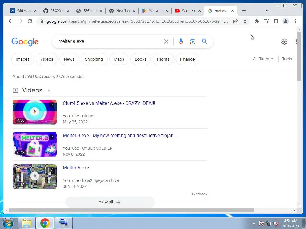Go back with the browser back arrow

click(11, 21)
